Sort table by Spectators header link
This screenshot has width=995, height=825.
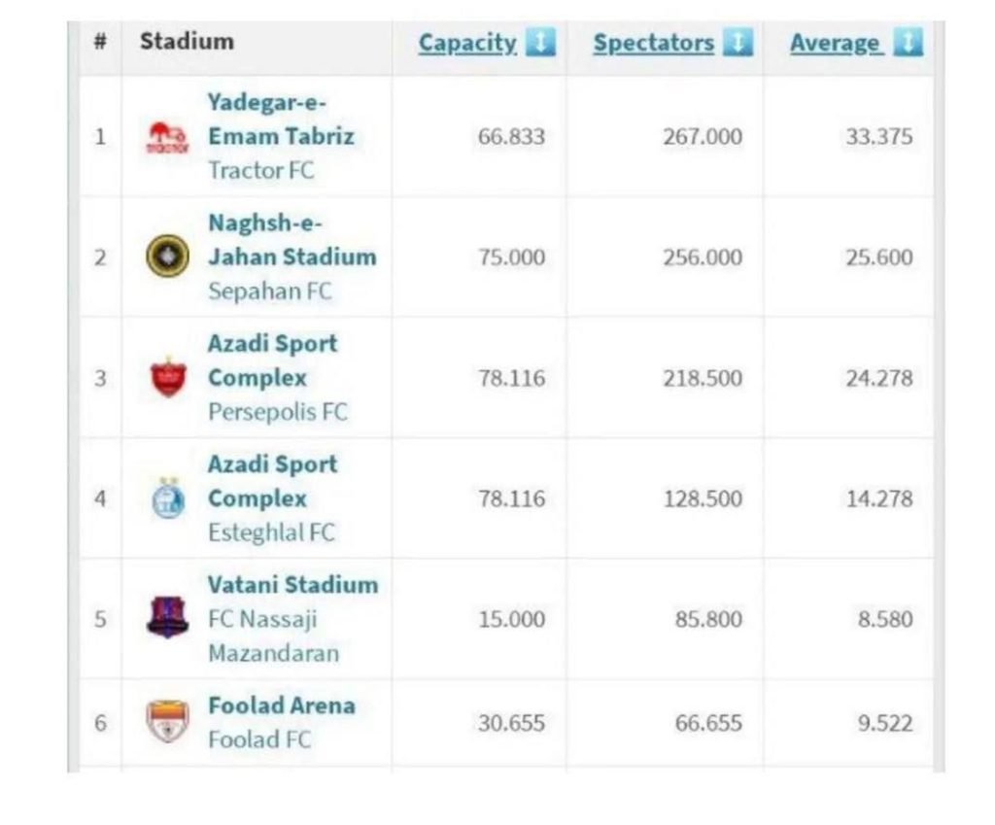click(653, 43)
